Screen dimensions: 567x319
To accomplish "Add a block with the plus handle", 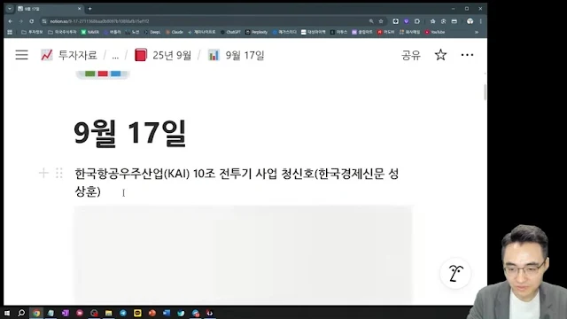I will coord(43,173).
